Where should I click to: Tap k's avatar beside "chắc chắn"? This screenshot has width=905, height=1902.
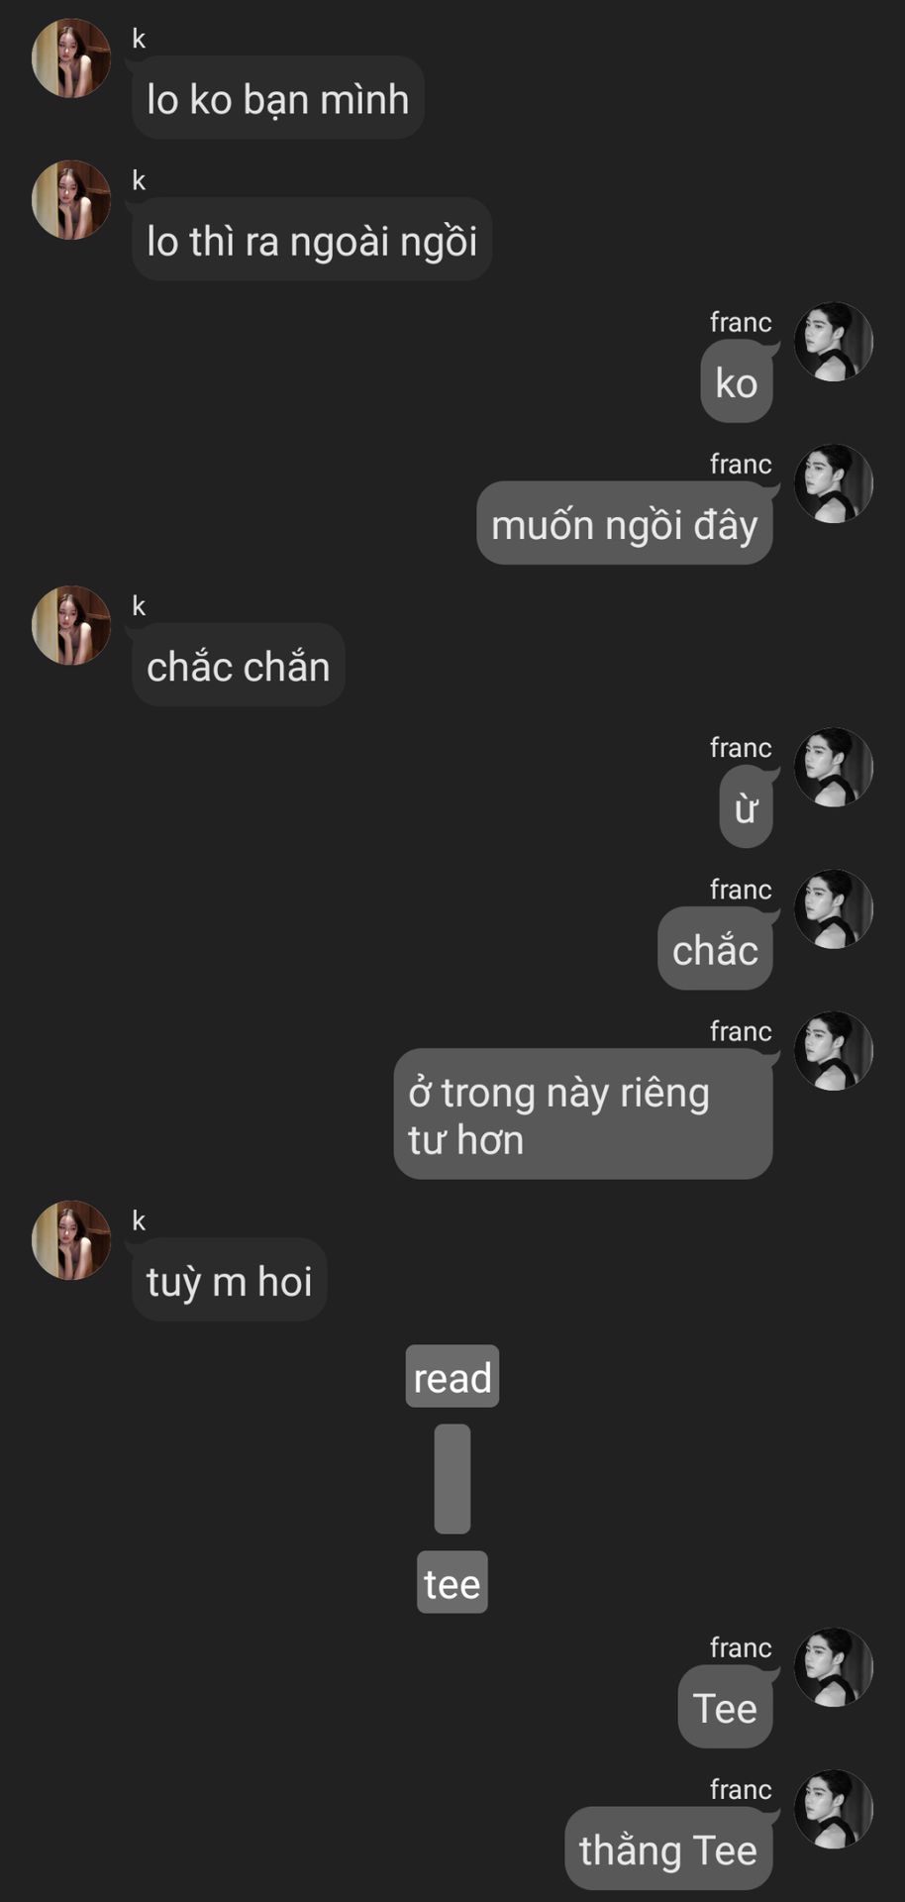pos(71,625)
